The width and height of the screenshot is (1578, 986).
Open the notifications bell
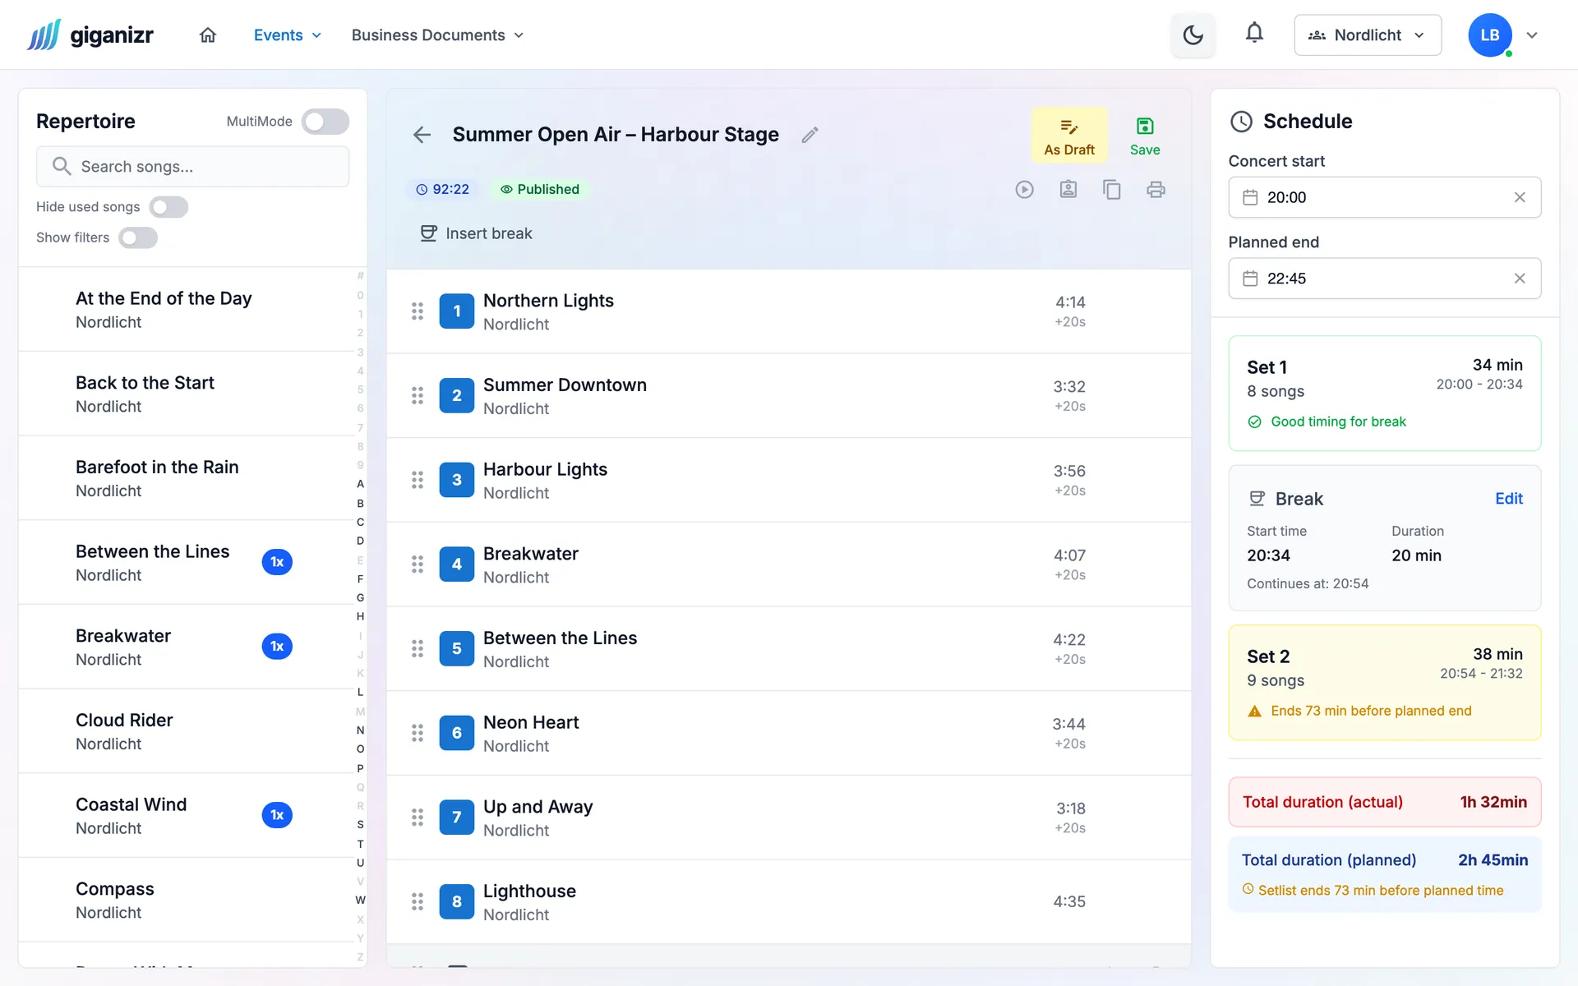coord(1254,34)
